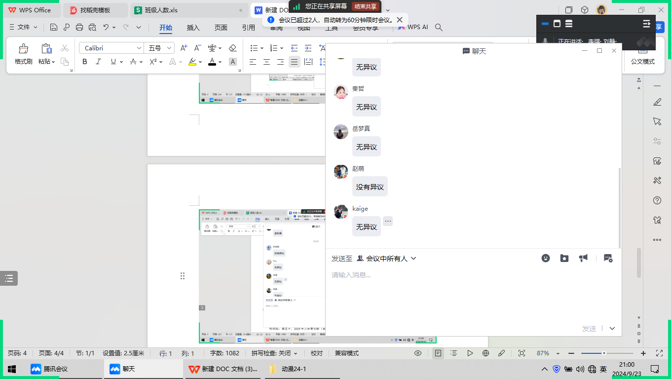Expand the Calibri font name dropdown
The image size is (671, 379).
click(139, 48)
